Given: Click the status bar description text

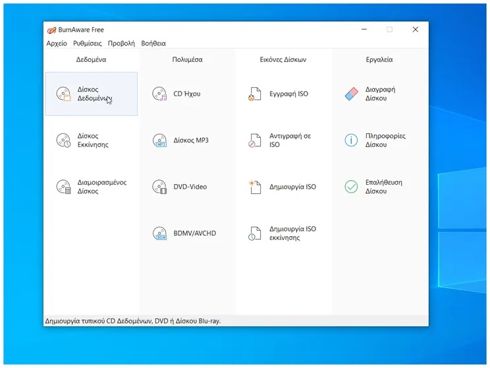Looking at the screenshot, I should 133,321.
